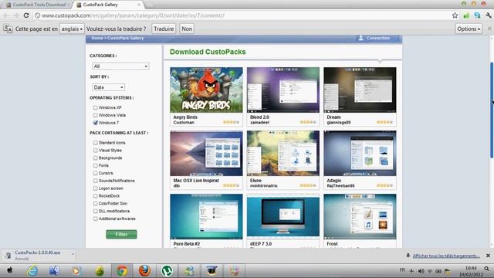
Task: Tick the Cursors checkbox
Action: [96, 173]
